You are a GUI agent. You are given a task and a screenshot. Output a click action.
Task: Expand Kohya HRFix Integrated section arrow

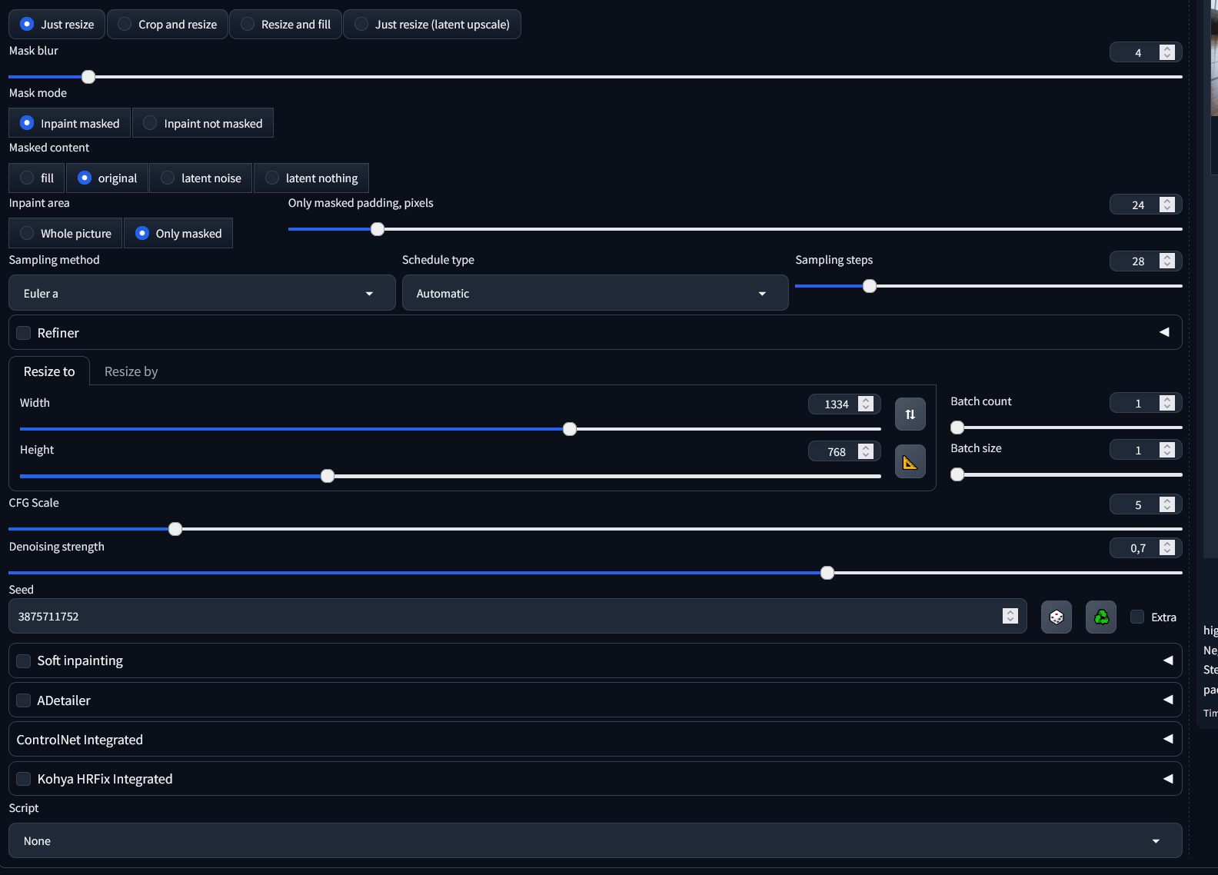[1168, 778]
